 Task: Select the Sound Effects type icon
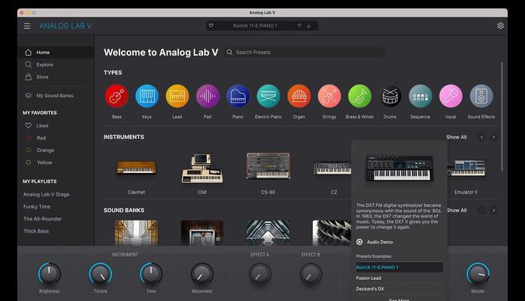[481, 96]
